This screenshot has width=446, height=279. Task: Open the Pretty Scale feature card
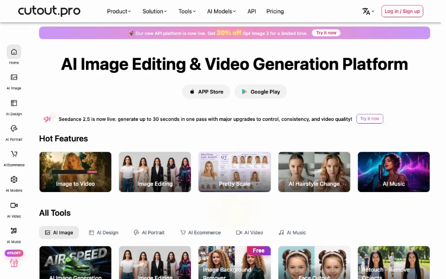click(235, 172)
